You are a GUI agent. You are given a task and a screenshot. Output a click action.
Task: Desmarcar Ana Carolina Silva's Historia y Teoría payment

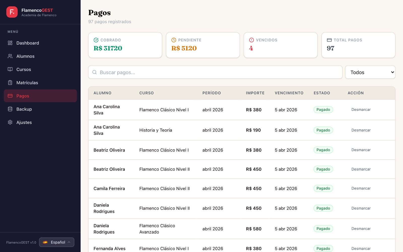click(361, 130)
